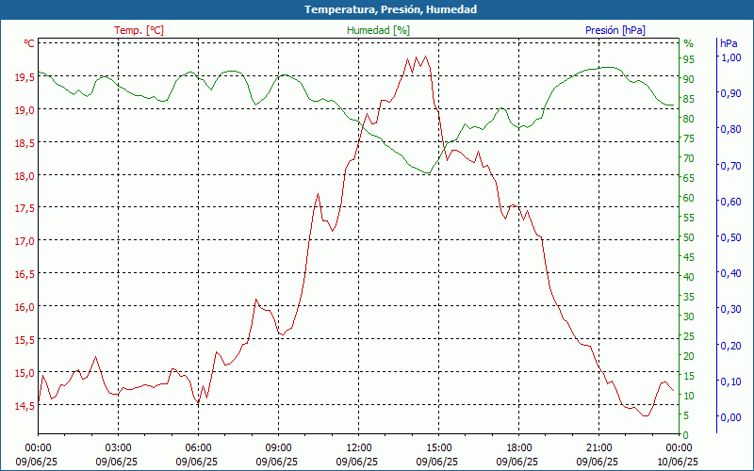Click the '15,5' temperature axis value
754x471 pixels.
tap(25, 340)
